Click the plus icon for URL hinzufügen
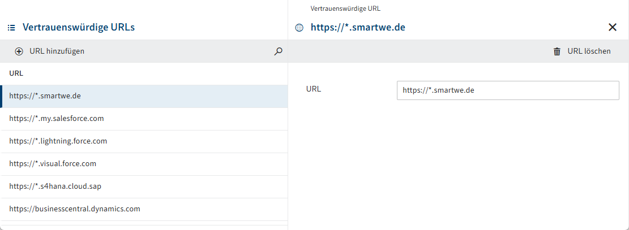Image resolution: width=629 pixels, height=230 pixels. coord(19,51)
